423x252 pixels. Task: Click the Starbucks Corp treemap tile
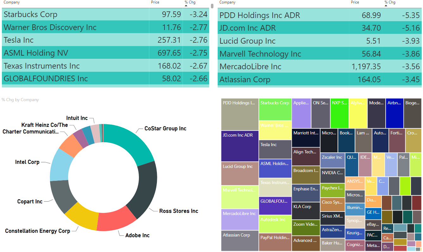tap(275, 109)
